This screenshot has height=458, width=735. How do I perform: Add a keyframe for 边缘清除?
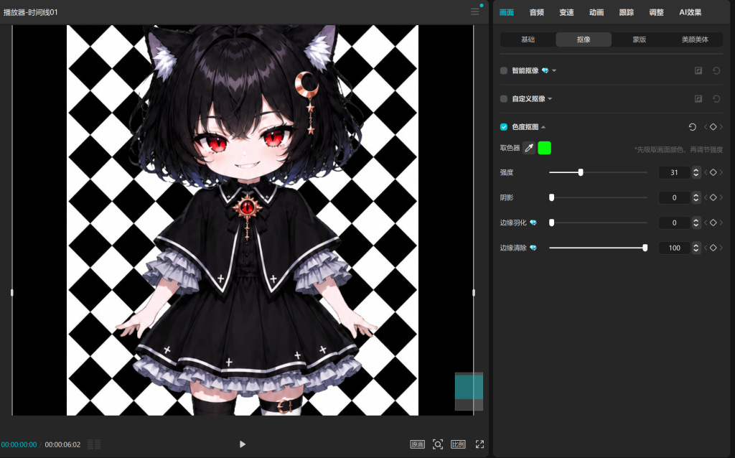coord(713,248)
